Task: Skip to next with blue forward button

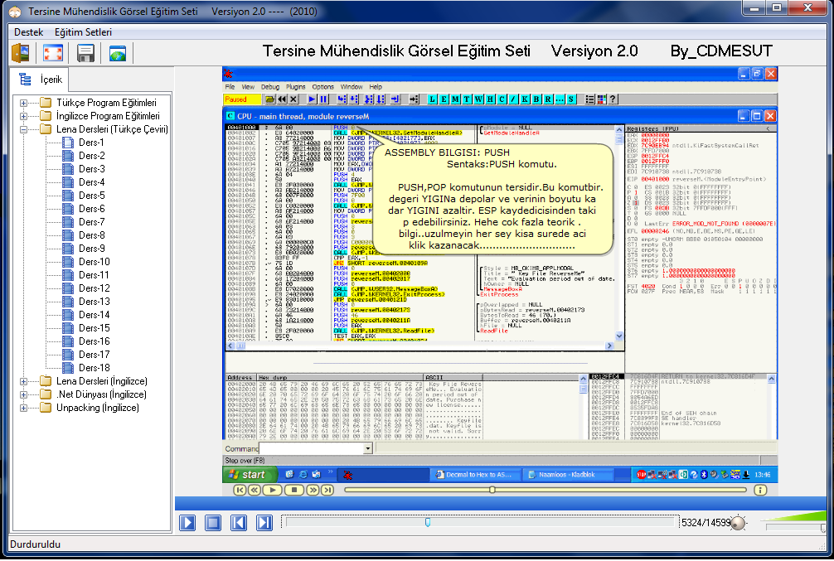Action: pos(264,522)
